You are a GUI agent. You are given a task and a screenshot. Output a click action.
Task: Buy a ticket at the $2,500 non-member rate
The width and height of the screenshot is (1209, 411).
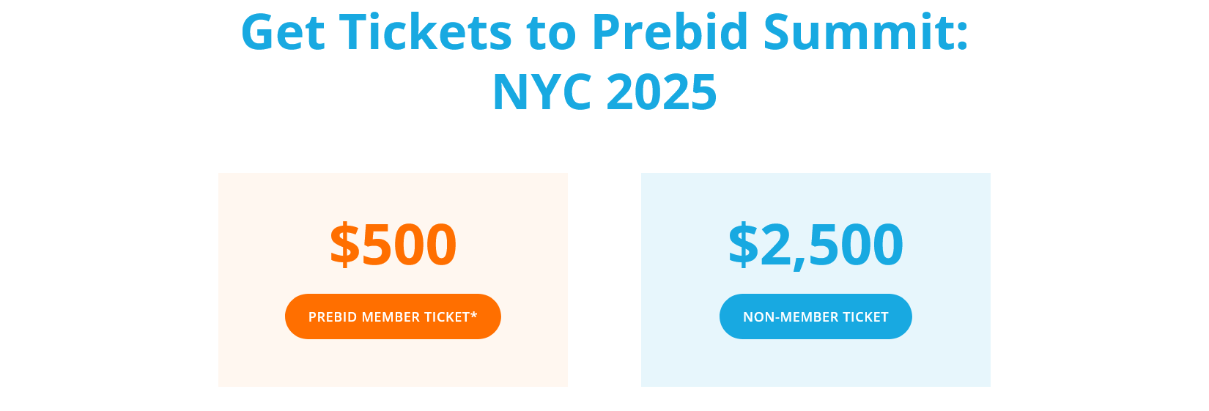tap(816, 316)
